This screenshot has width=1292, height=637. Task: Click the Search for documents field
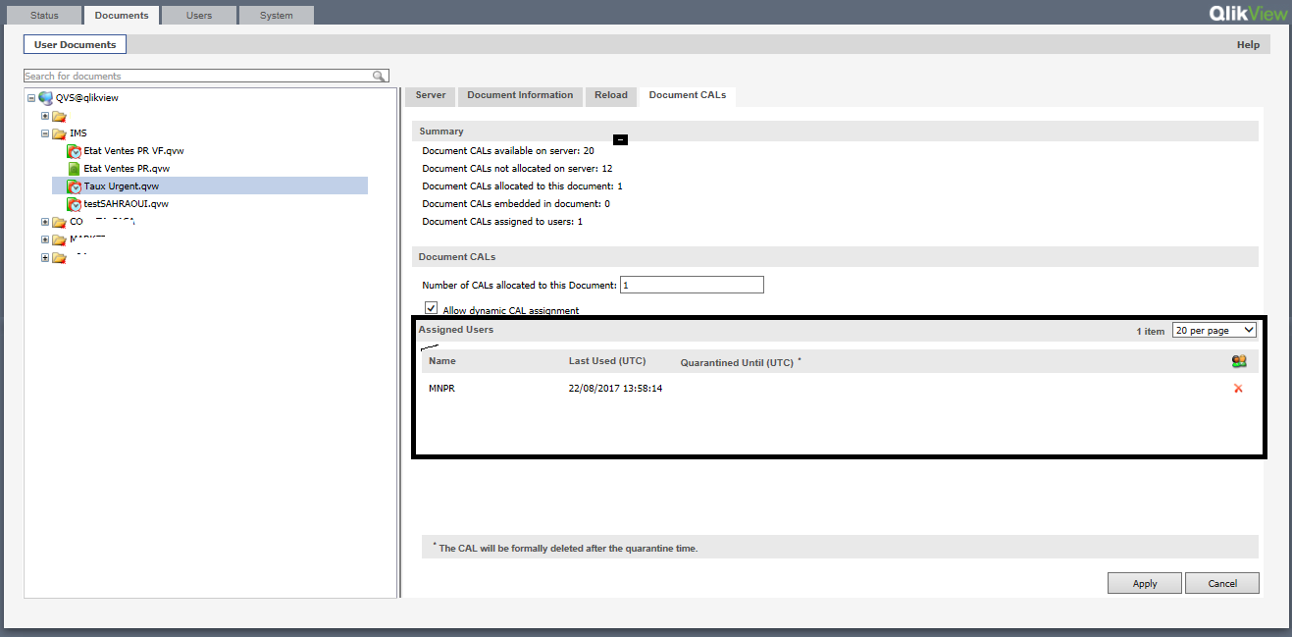point(196,76)
